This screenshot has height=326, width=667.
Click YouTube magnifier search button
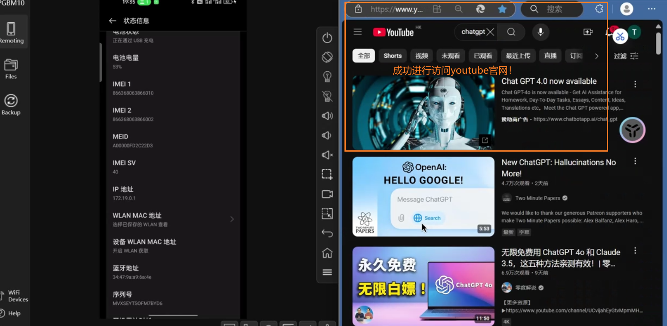coord(511,32)
